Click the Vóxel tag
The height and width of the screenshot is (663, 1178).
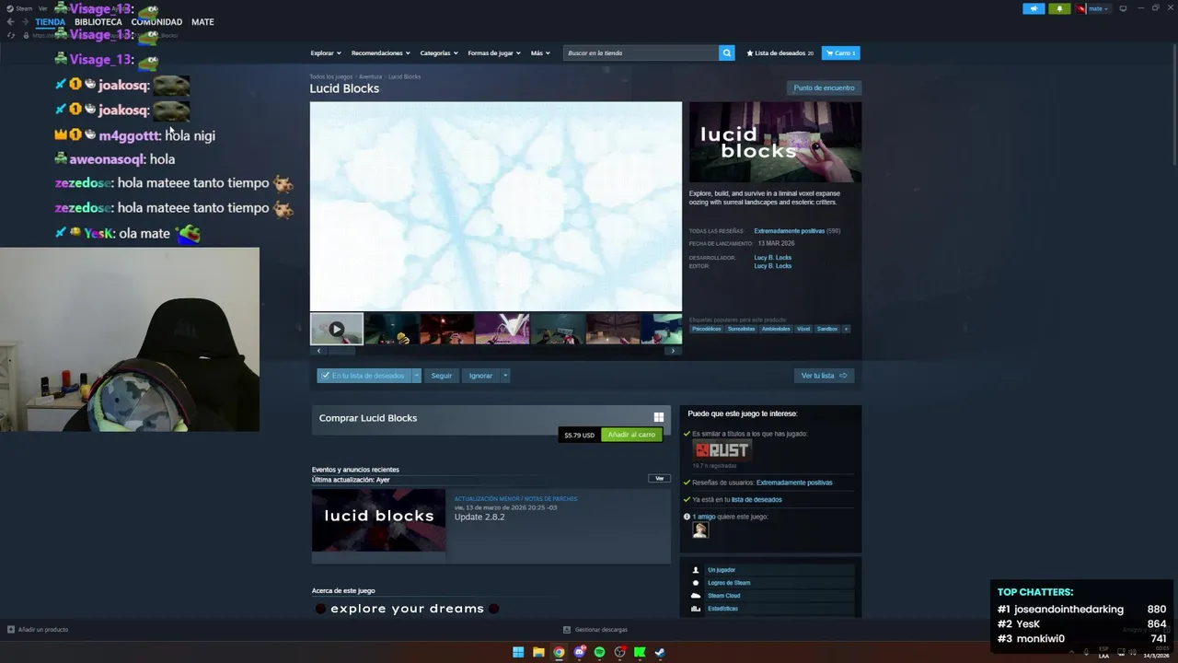pos(803,329)
